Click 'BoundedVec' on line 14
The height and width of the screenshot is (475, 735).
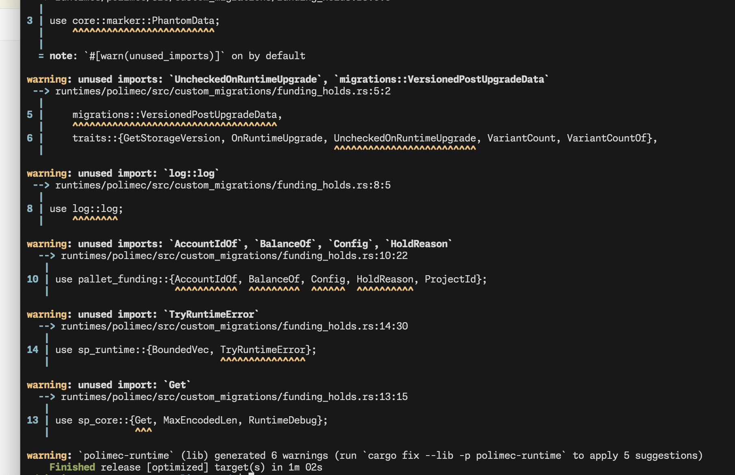point(180,350)
